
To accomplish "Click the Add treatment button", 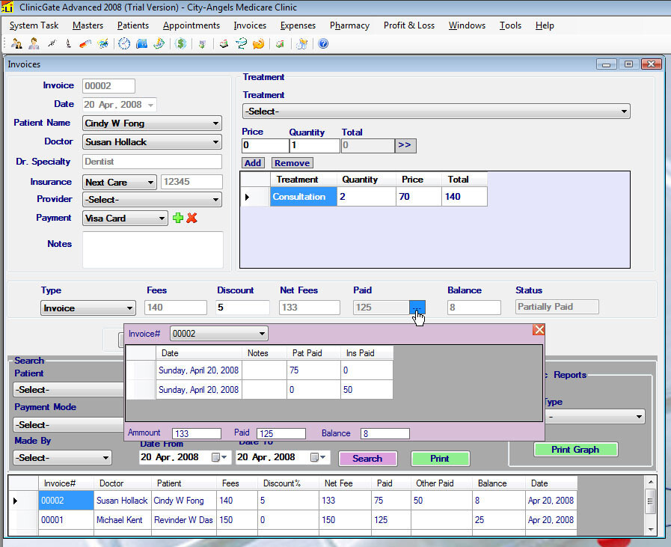I will tap(253, 162).
